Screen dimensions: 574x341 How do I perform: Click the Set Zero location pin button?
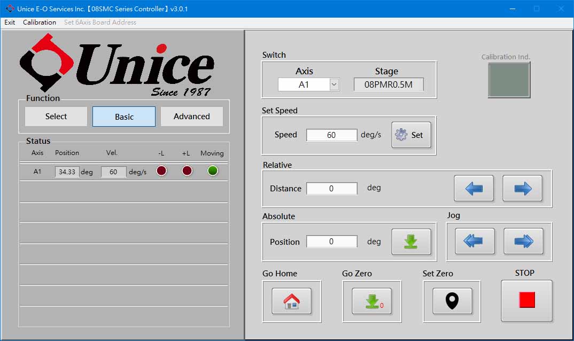[452, 301]
